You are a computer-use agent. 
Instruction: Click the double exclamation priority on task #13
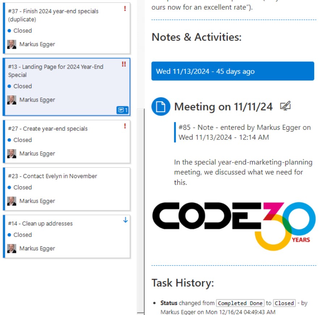coord(124,64)
